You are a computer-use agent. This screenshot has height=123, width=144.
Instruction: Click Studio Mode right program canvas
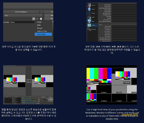point(43,81)
